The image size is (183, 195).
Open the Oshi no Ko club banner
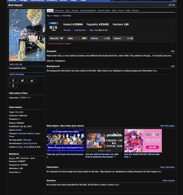click(143, 141)
